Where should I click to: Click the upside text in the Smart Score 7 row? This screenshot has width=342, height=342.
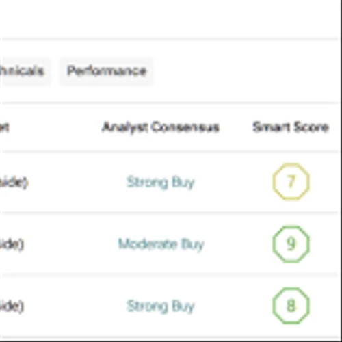14,183
